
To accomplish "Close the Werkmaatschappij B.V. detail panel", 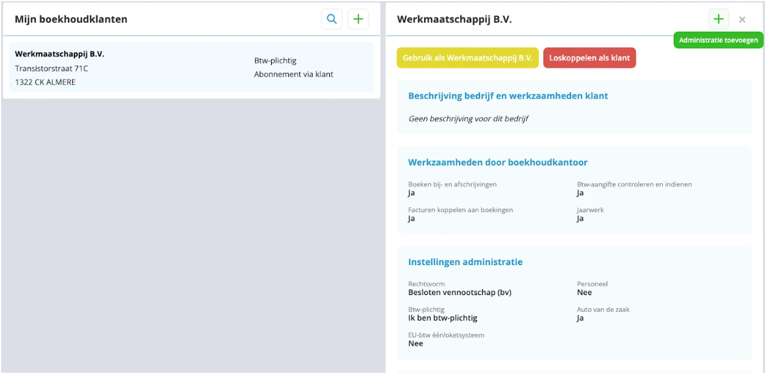I will pos(742,20).
